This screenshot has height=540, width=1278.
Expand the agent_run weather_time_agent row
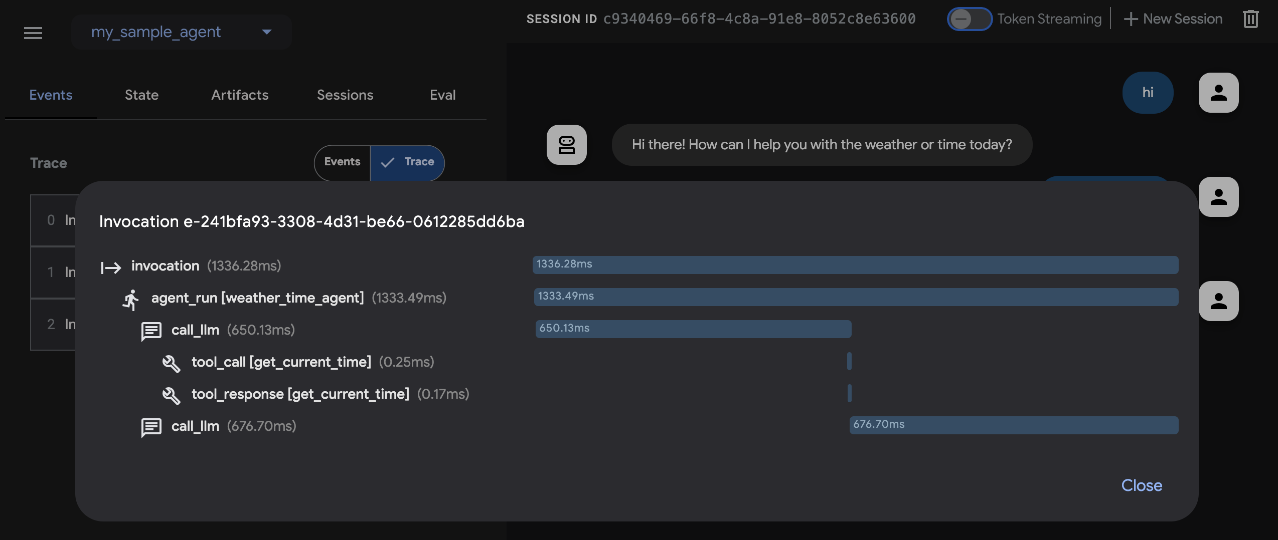point(258,298)
